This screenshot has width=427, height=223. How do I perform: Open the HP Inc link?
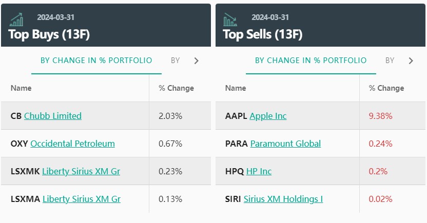click(x=259, y=171)
